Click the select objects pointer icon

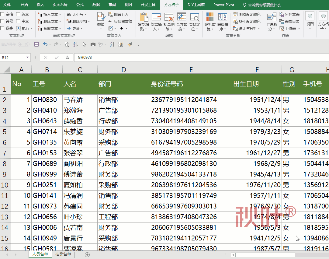coord(84,44)
